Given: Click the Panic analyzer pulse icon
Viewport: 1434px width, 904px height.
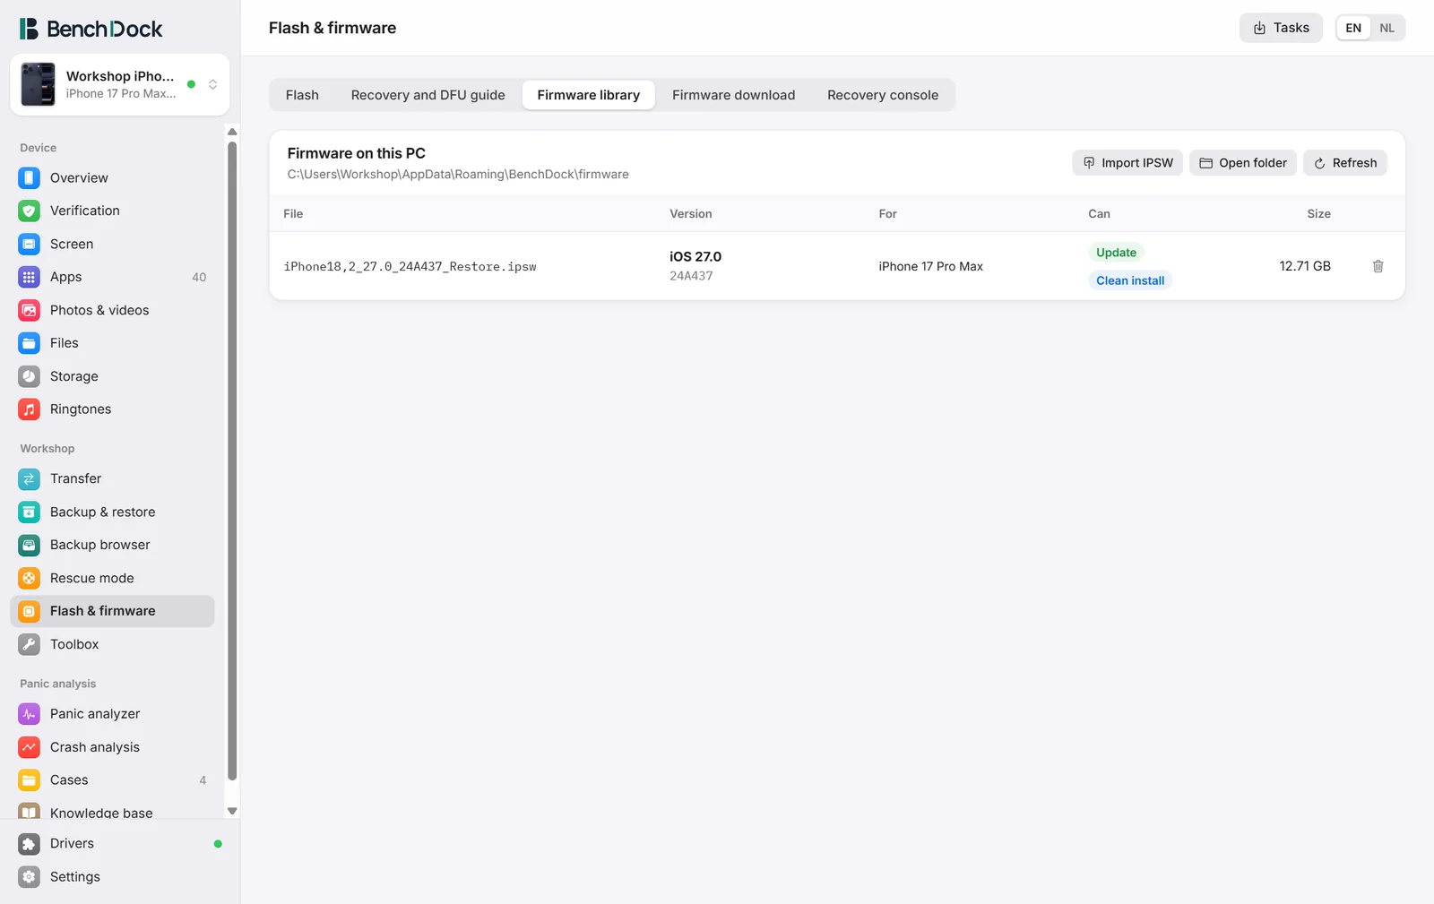Looking at the screenshot, I should coord(29,714).
